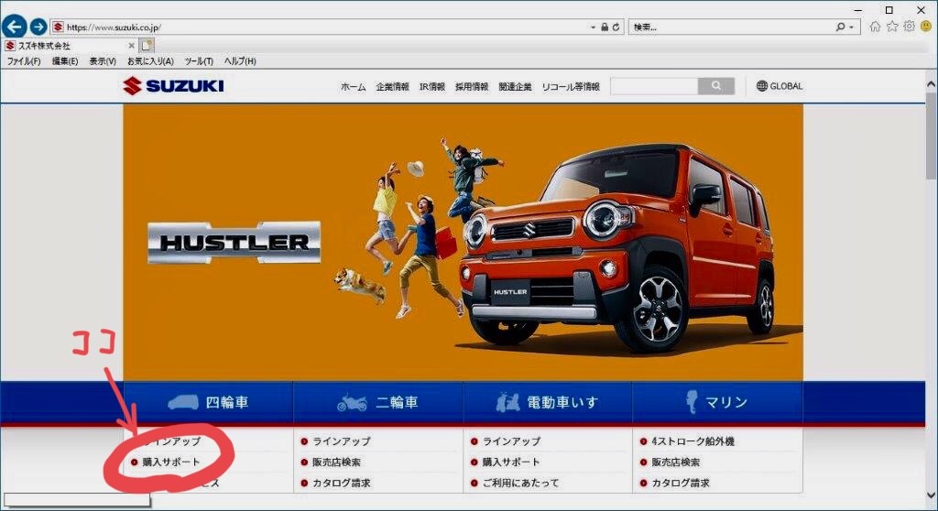Open the マリン category tab
Screen dimensions: 938x511
click(x=717, y=402)
